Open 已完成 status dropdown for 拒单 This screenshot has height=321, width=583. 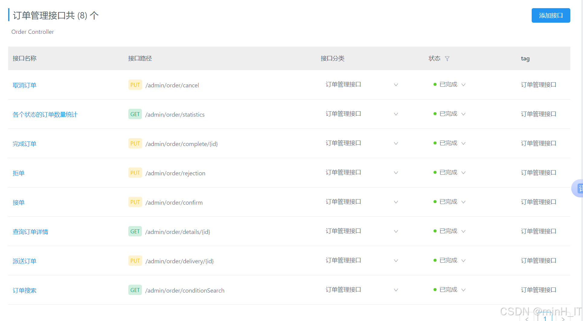point(450,173)
